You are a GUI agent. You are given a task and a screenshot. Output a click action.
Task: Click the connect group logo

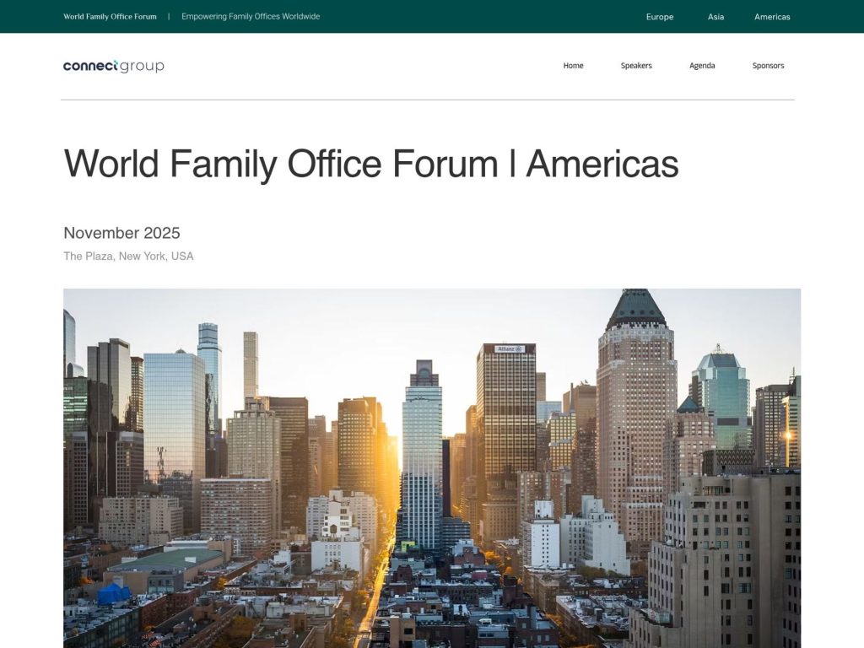tap(113, 65)
